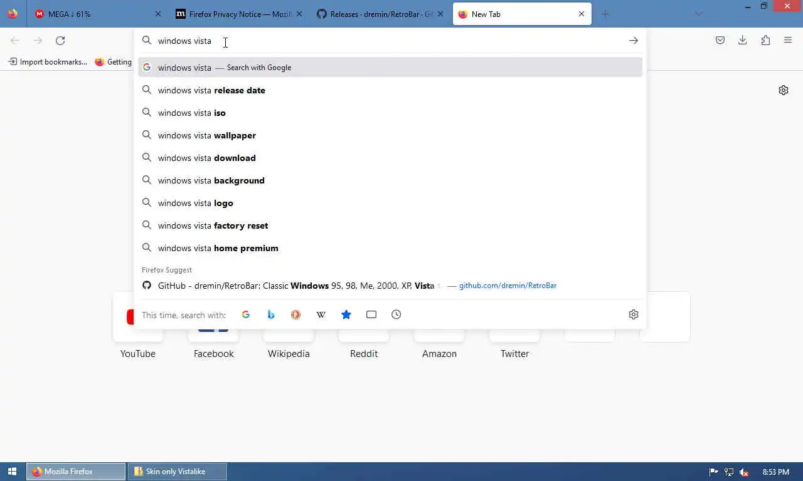Click the muted volume tray icon
This screenshot has height=481, width=803.
744,472
